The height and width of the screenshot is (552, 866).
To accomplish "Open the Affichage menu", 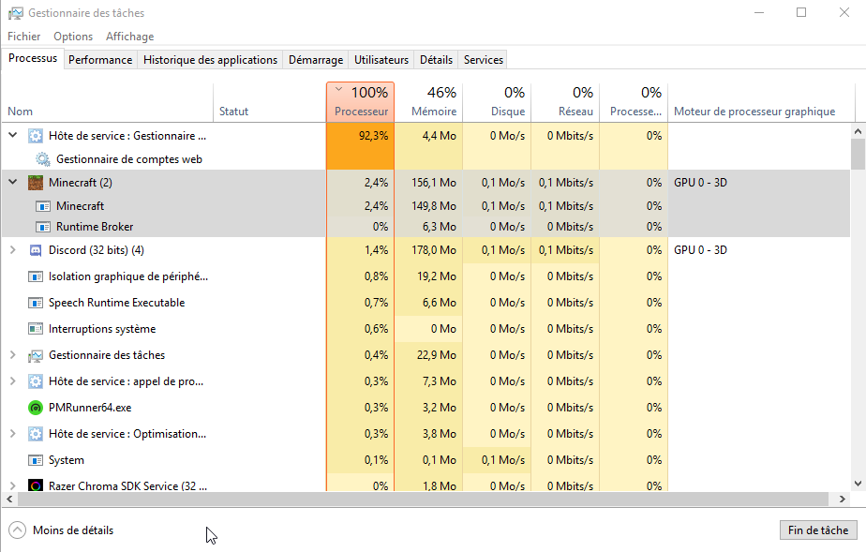I will [x=129, y=37].
